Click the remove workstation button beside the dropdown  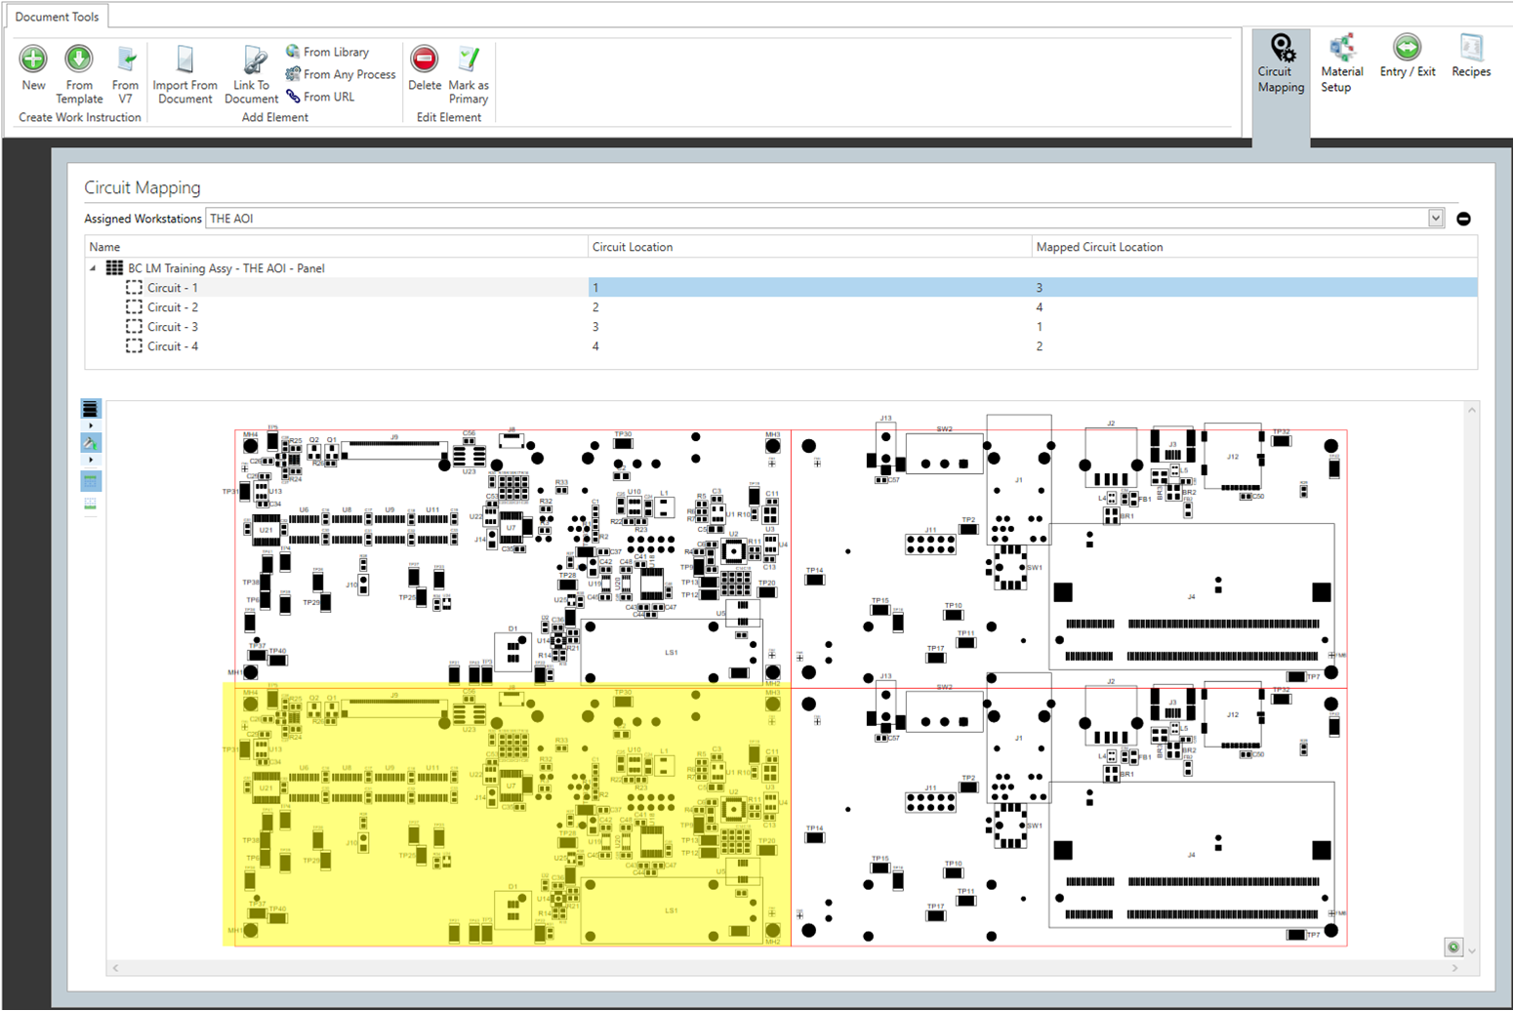pos(1463,219)
